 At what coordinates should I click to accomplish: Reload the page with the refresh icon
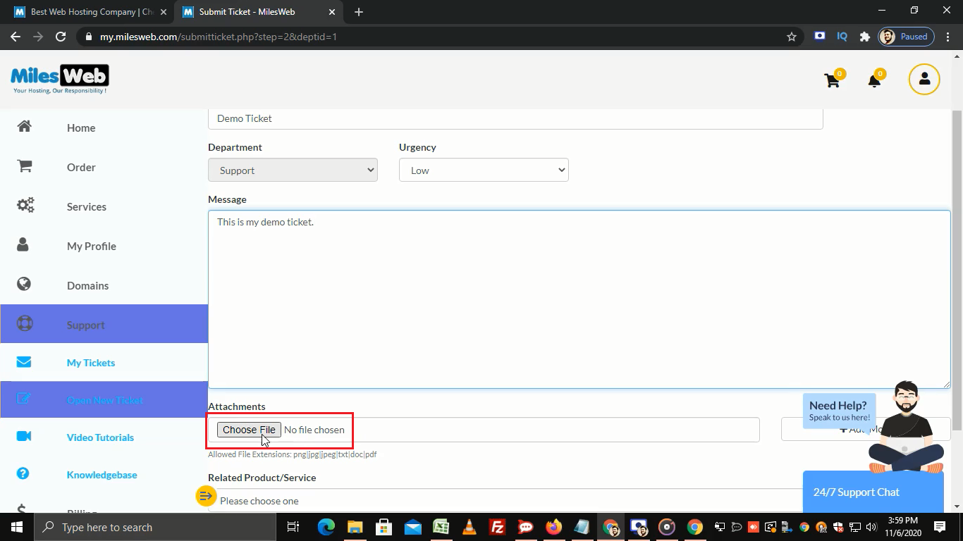click(x=61, y=37)
